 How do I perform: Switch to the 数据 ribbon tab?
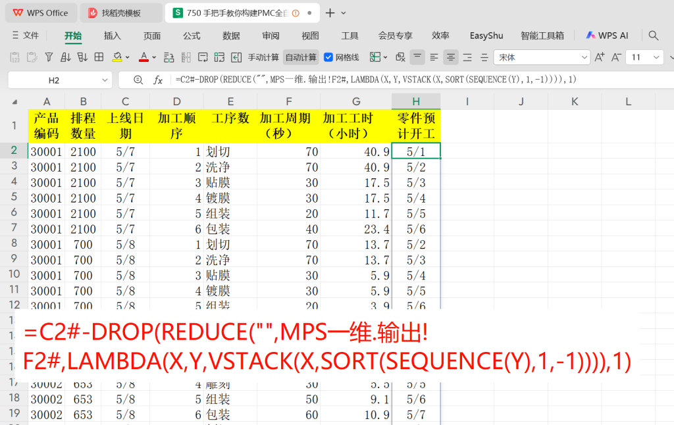[231, 36]
